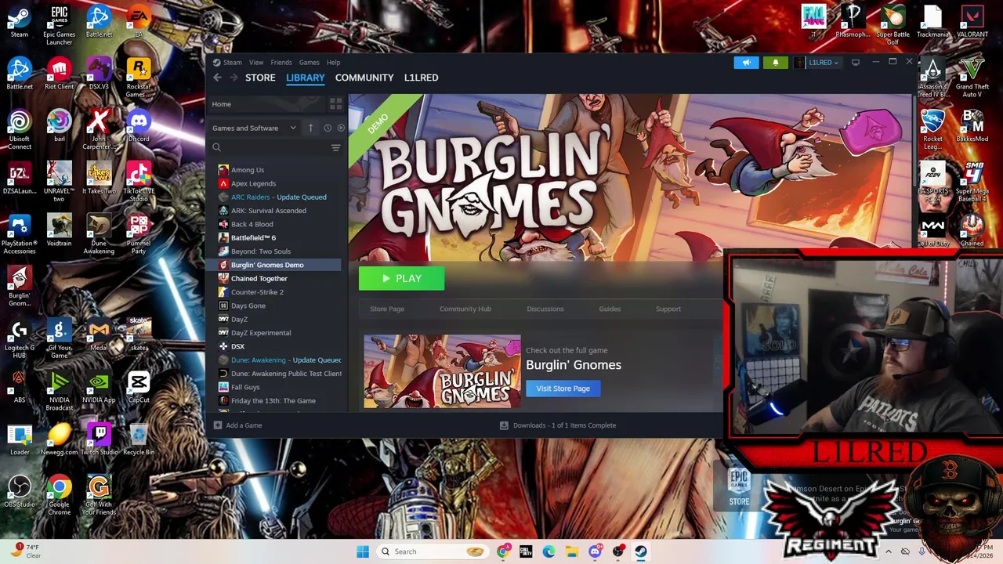Open Rocket League desktop shortcut
The image size is (1003, 564).
pos(932,129)
